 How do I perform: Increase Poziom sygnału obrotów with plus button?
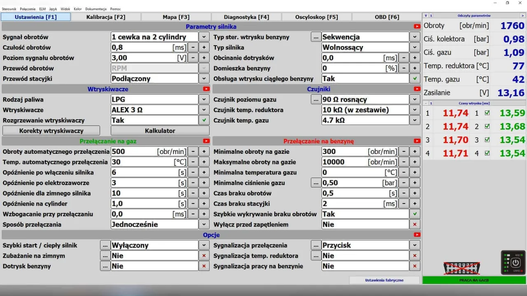point(204,58)
